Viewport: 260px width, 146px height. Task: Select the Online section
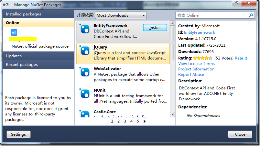(38, 23)
